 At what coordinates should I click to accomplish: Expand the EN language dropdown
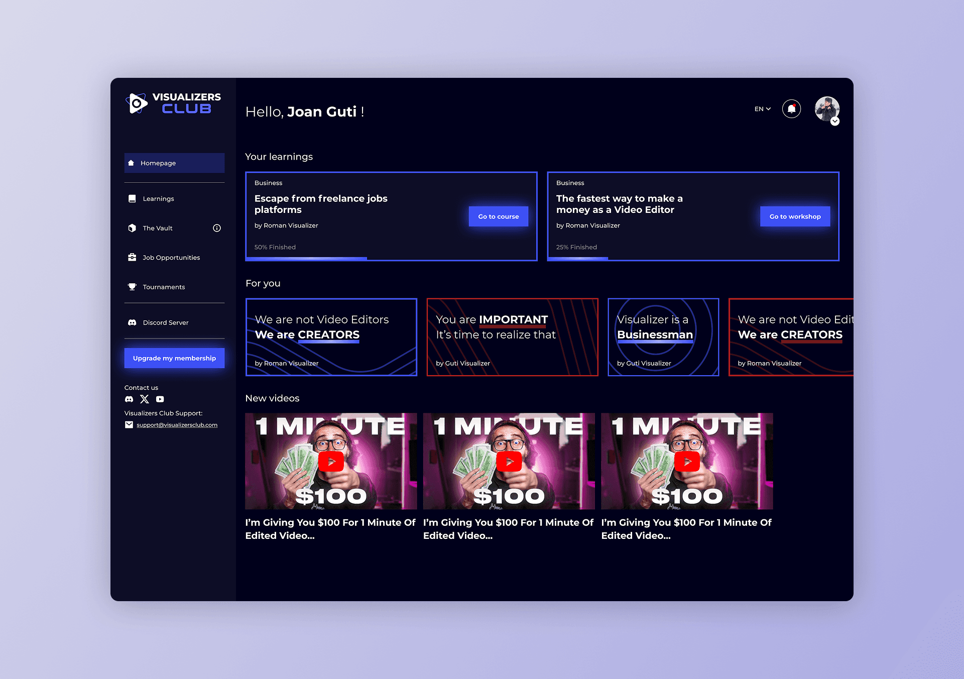[762, 109]
